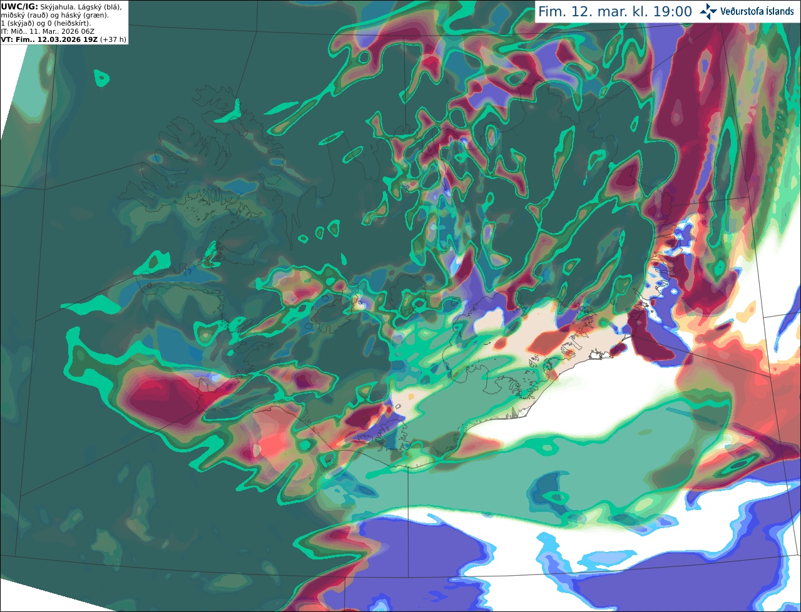Click the Veðurstofa Íslands pinwheel logo icon

point(708,11)
